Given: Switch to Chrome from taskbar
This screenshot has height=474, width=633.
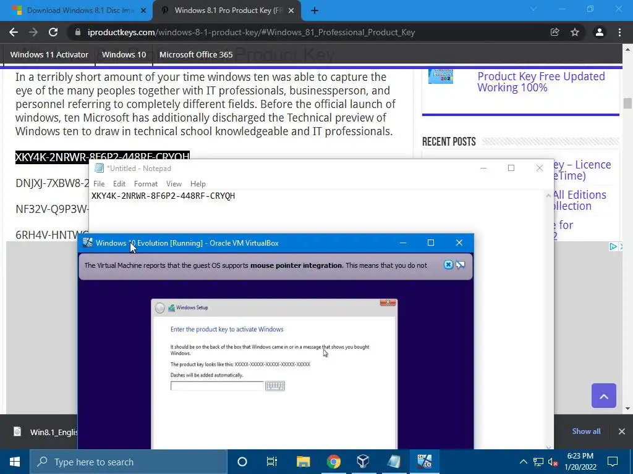Looking at the screenshot, I should tap(333, 462).
